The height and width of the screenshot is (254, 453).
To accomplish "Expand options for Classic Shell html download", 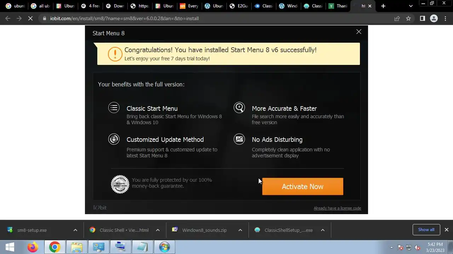I will (x=157, y=230).
